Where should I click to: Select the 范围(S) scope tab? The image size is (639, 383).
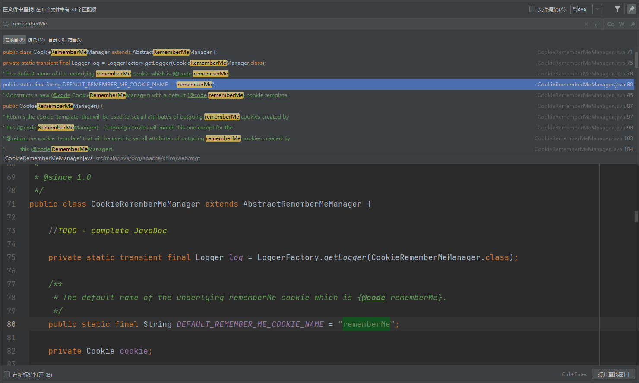[x=75, y=40]
